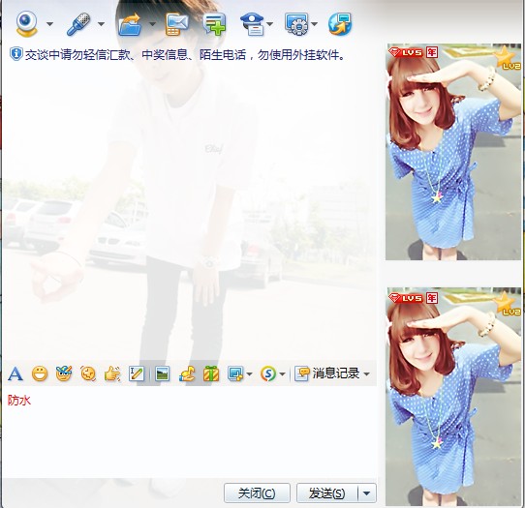
Task: Click the star LV2 badge on lower avatar
Action: (507, 303)
